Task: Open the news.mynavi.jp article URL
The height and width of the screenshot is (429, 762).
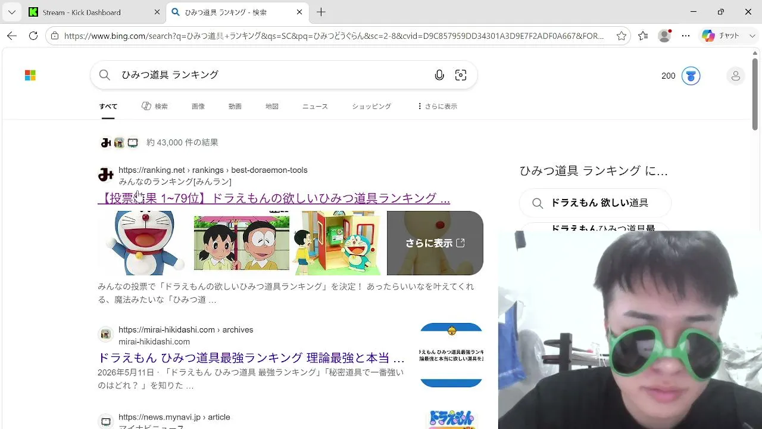Action: [x=174, y=418]
